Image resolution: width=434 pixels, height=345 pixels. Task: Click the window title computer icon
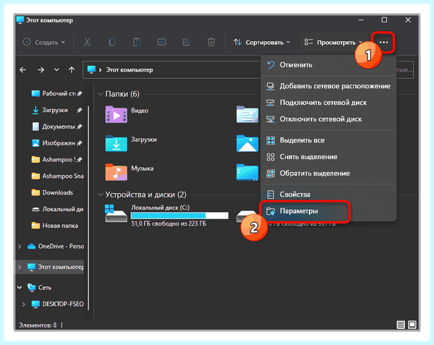pos(20,20)
